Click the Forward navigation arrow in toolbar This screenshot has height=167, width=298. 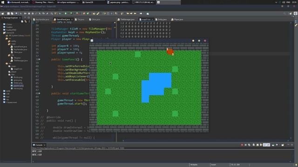pos(141,13)
